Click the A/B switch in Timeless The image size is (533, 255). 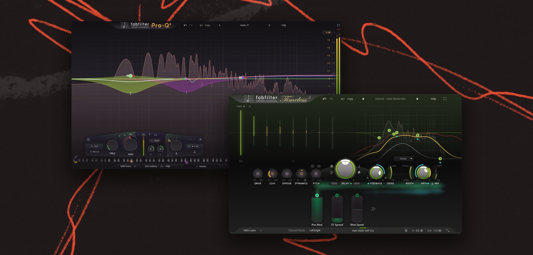(x=343, y=99)
